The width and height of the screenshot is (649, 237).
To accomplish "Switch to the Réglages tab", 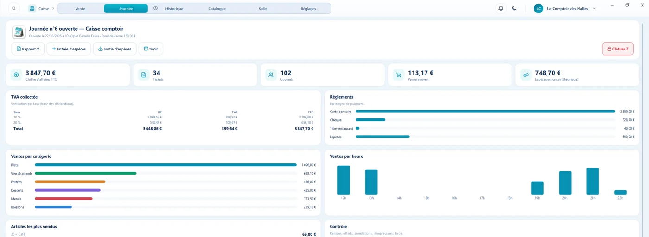I will (308, 9).
